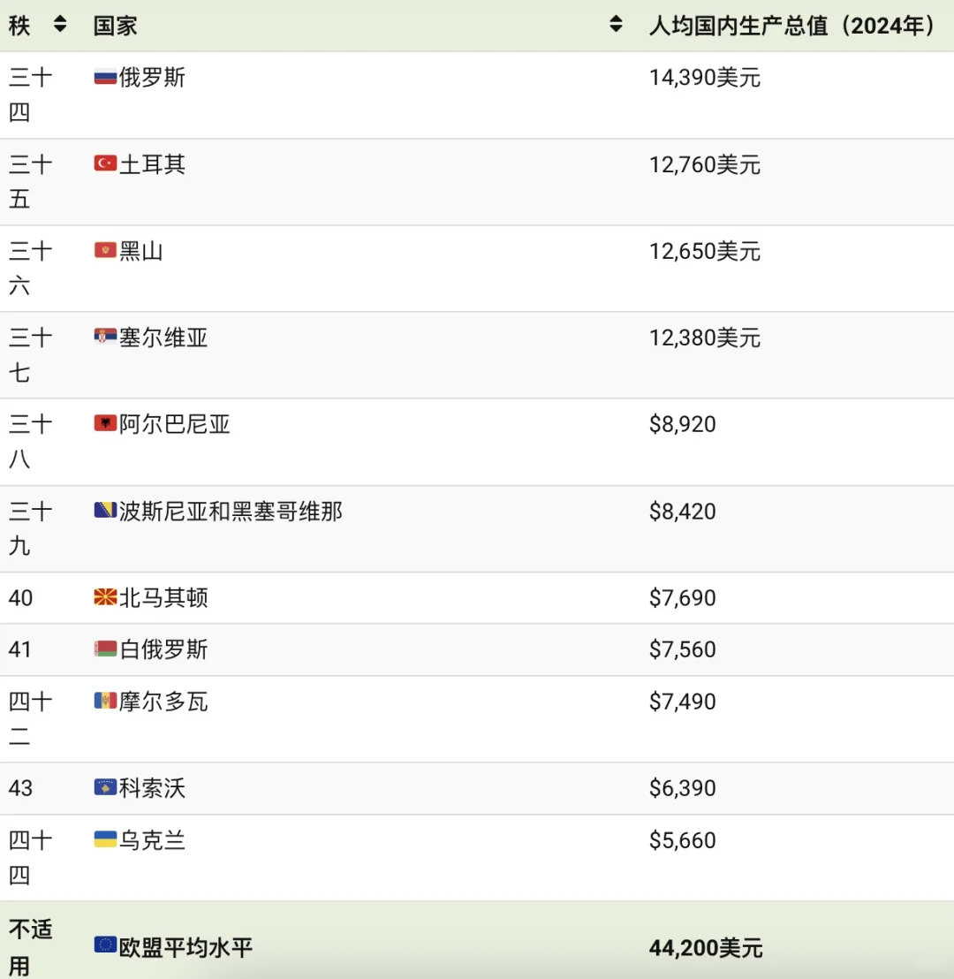The height and width of the screenshot is (979, 954).
Task: Click the Belarus flag icon beside 白俄罗斯
Action: tap(105, 649)
